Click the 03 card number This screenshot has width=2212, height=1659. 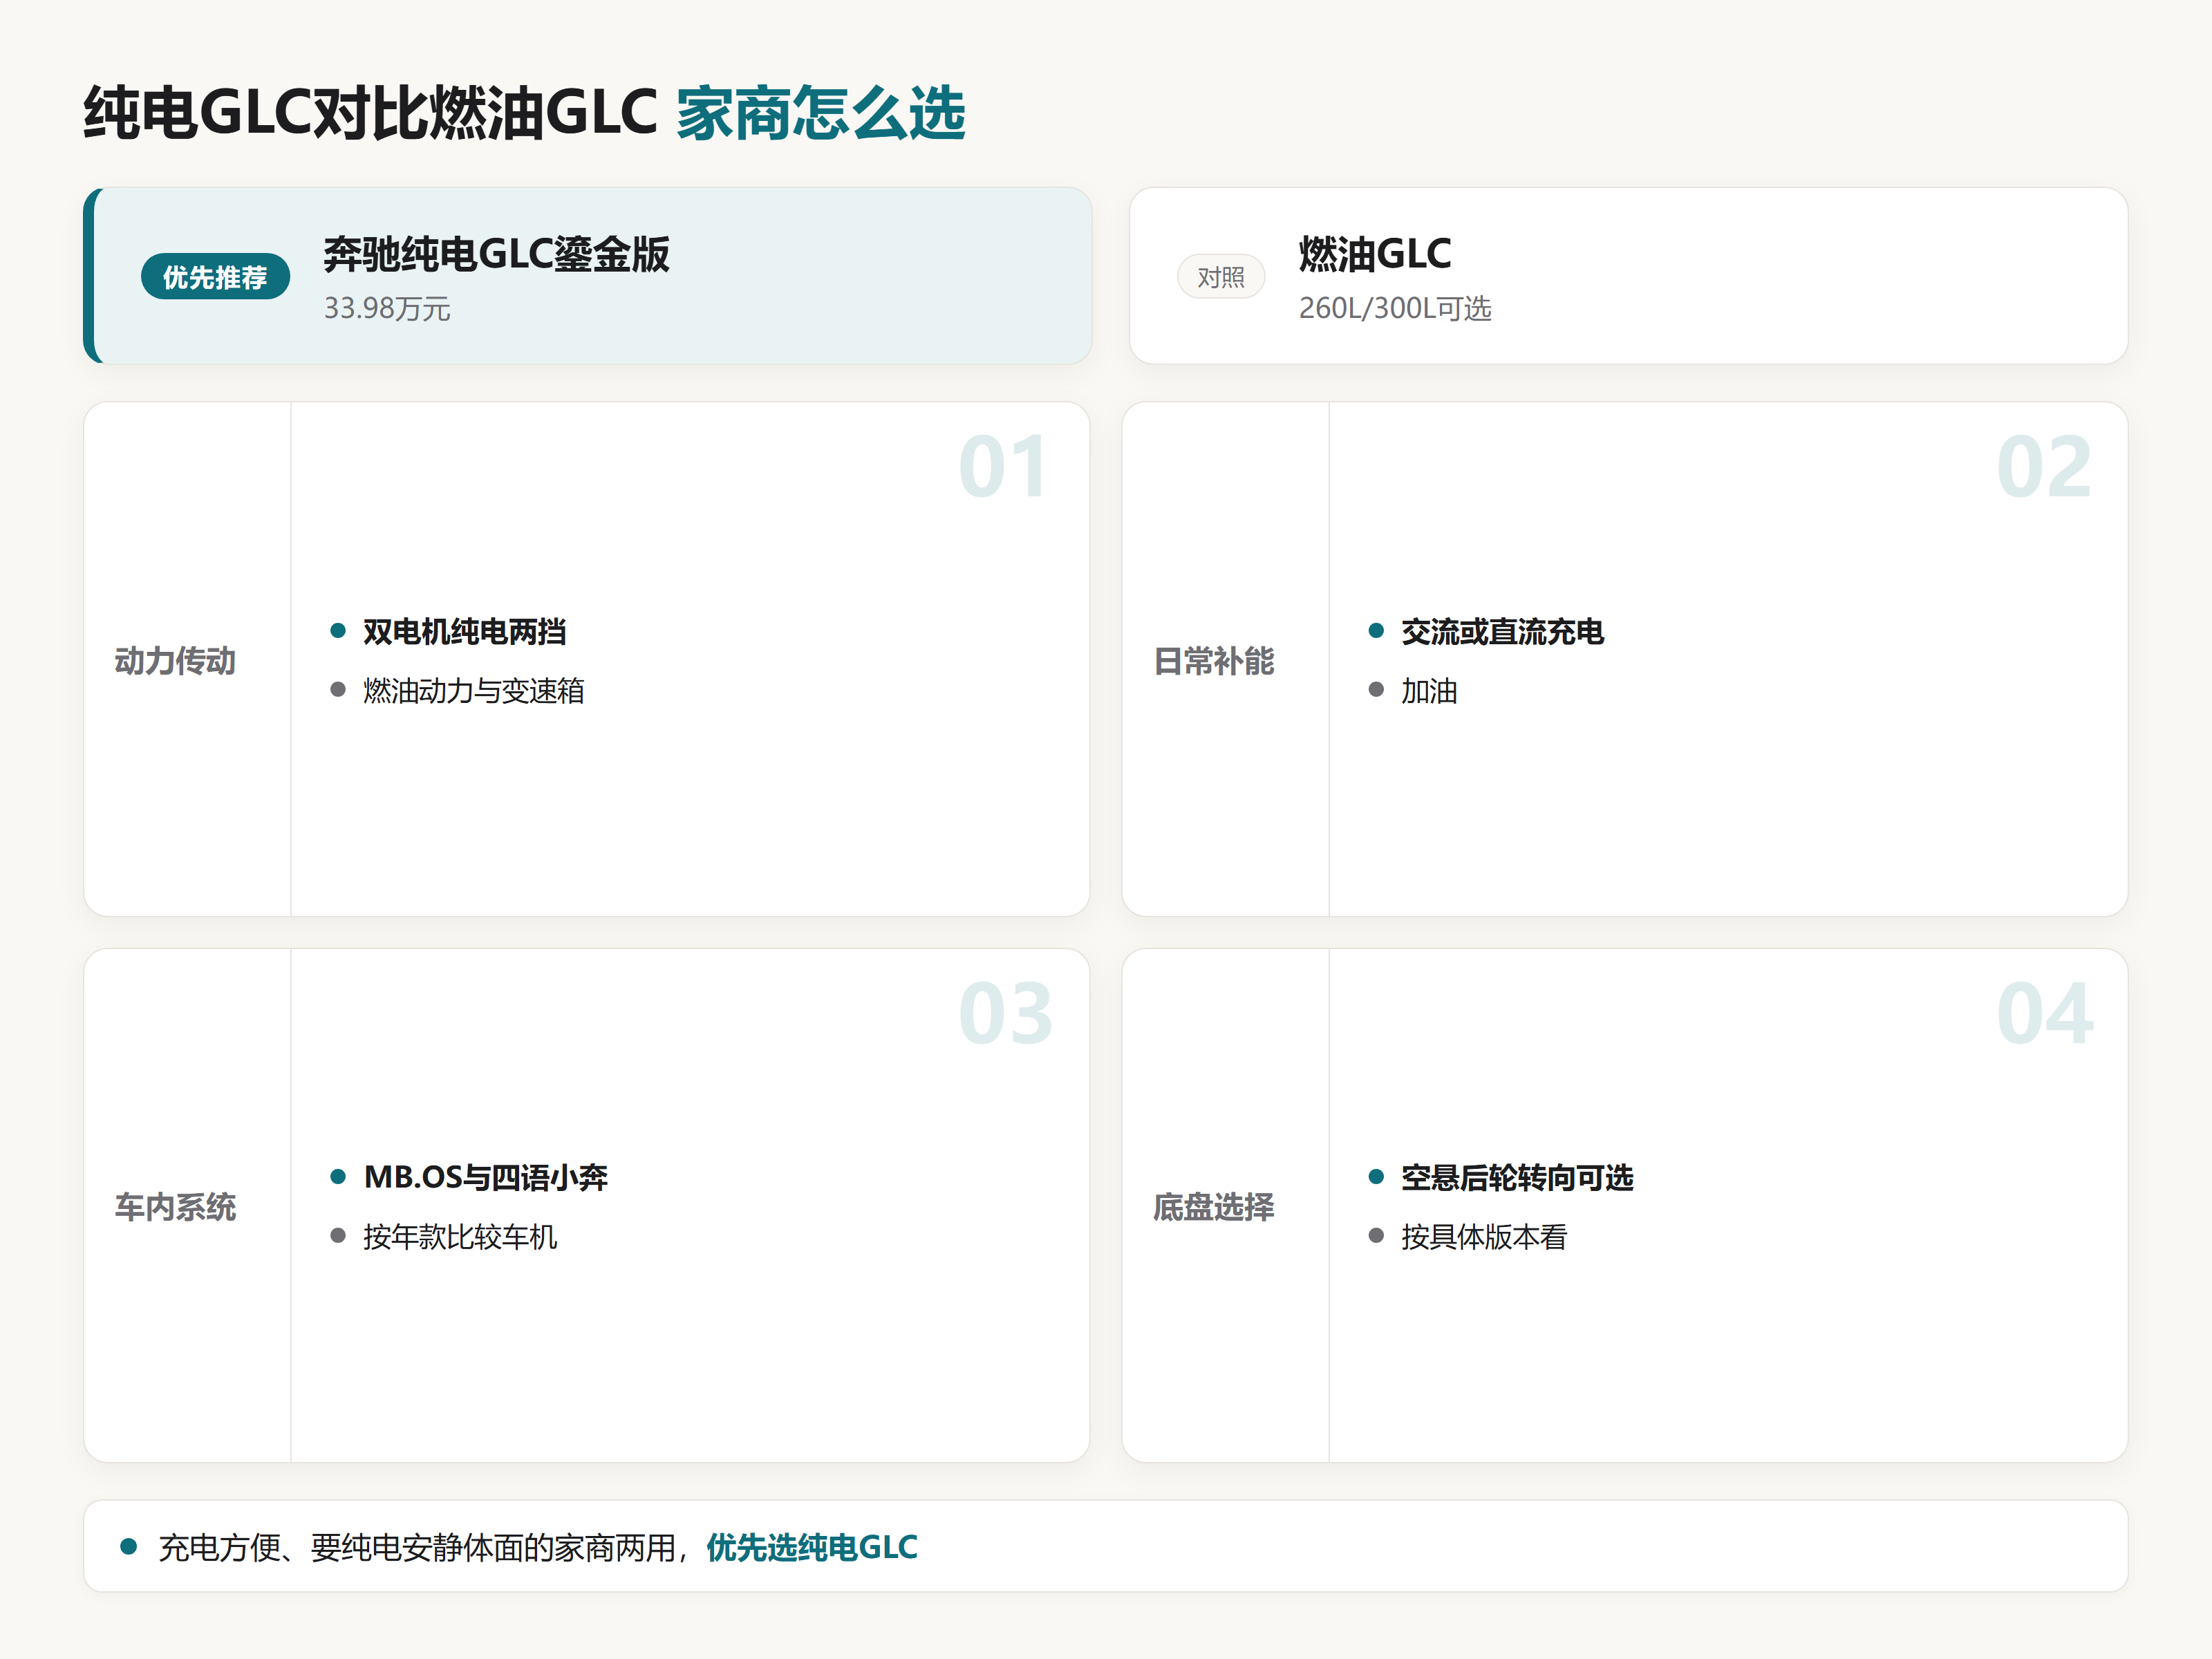(1006, 1013)
